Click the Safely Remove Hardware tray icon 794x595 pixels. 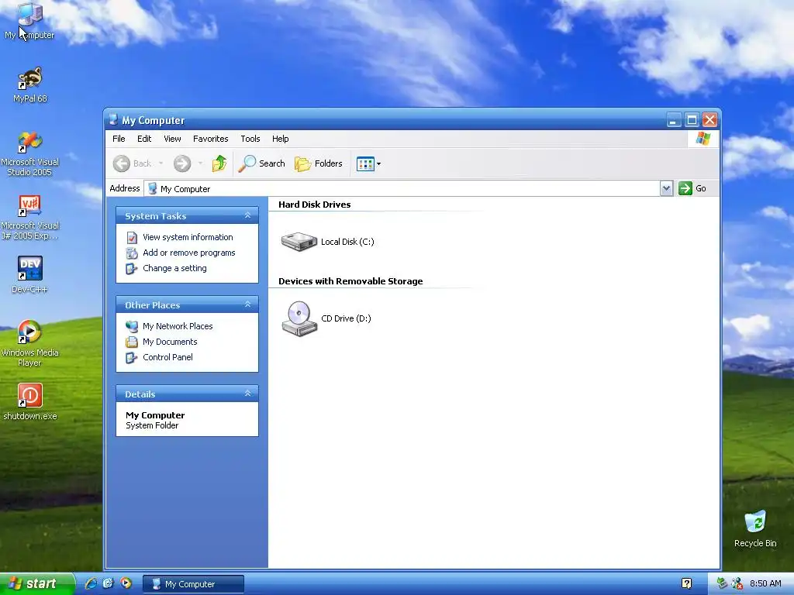pos(723,583)
